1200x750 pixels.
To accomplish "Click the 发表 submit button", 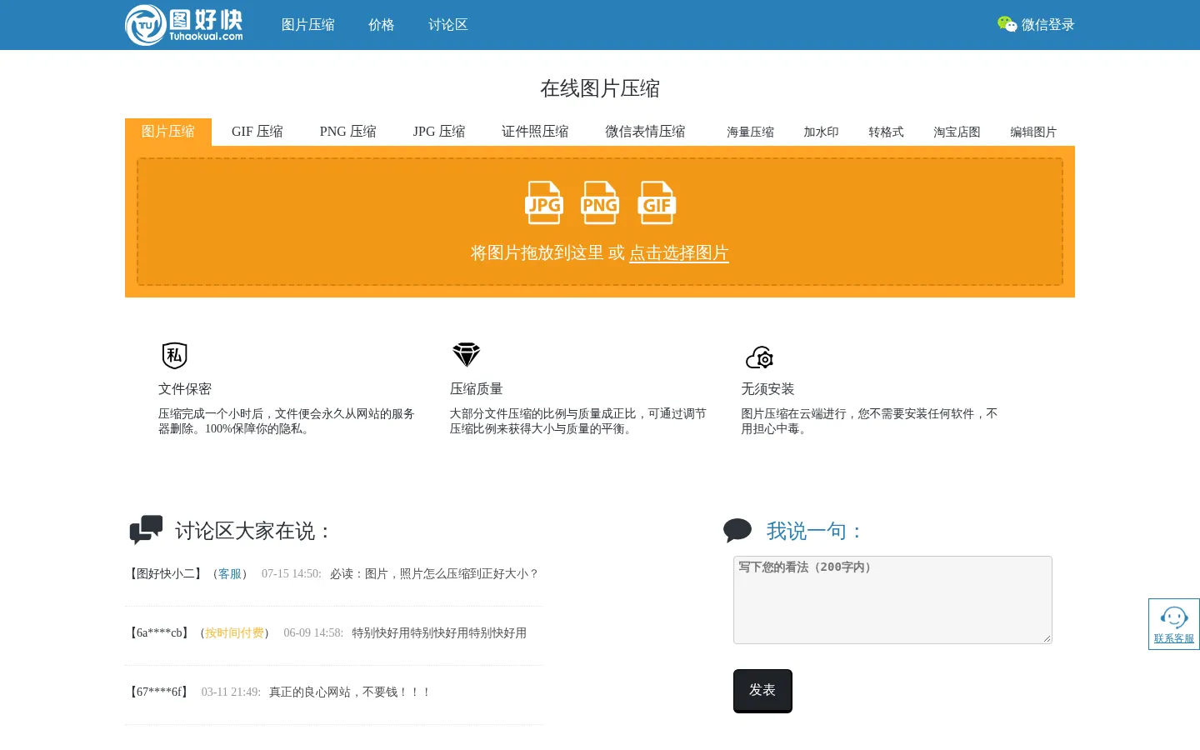I will [x=762, y=691].
